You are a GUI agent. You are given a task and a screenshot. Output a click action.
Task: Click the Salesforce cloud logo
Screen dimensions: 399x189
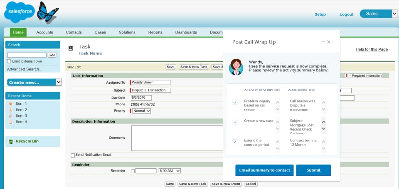pos(20,12)
